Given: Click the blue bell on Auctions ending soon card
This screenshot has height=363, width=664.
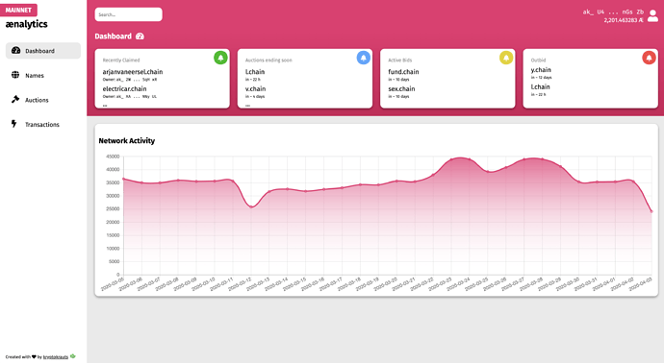Looking at the screenshot, I should click(364, 58).
